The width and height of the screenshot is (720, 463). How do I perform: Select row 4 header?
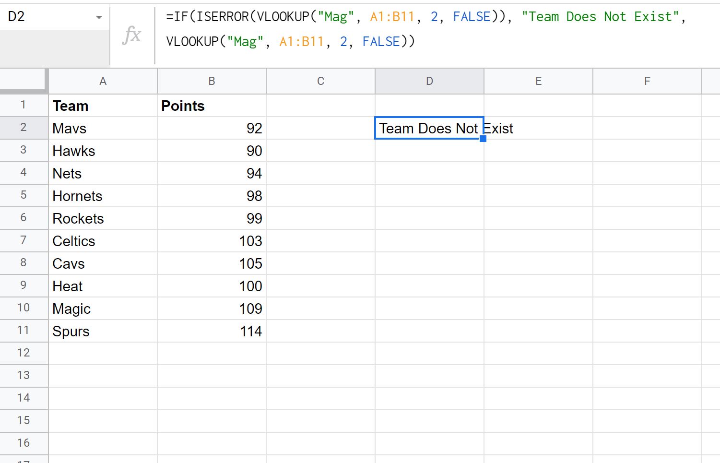pyautogui.click(x=24, y=173)
